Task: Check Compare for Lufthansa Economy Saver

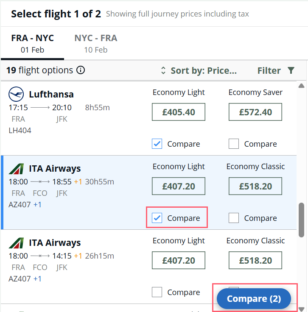Action: point(234,144)
